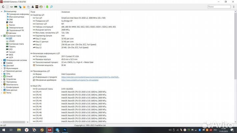This screenshot has width=237, height=133.
Task: Select Датчики in the sidebar tree
Action: tap(12, 33)
